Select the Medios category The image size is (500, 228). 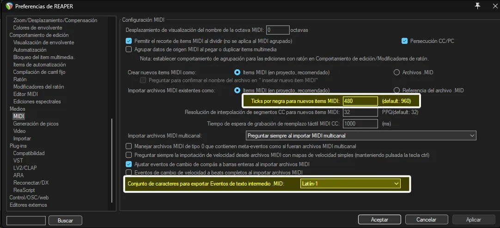pyautogui.click(x=17, y=109)
